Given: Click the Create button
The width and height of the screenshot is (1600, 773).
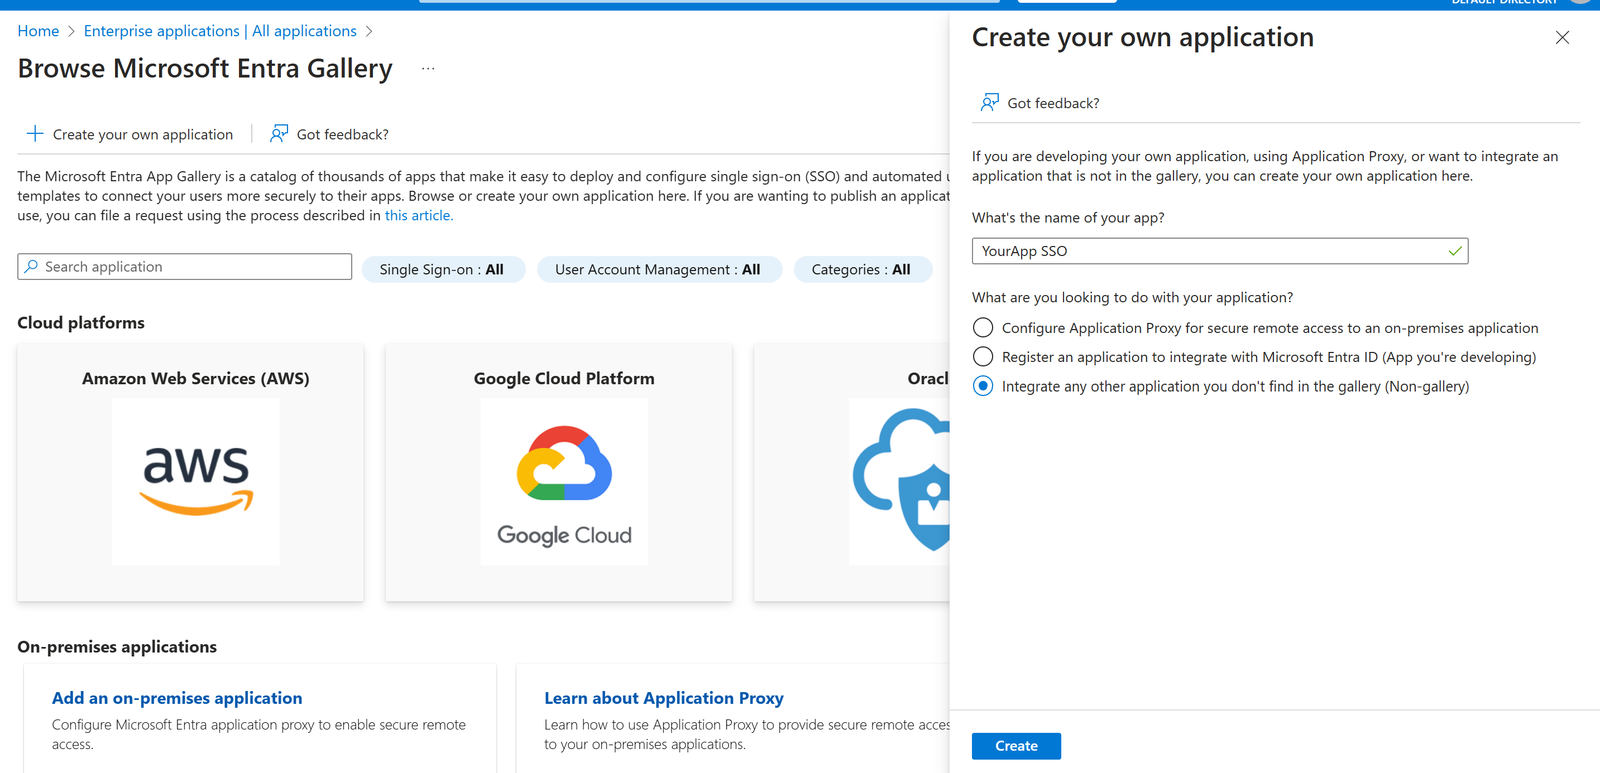Looking at the screenshot, I should (x=1016, y=746).
